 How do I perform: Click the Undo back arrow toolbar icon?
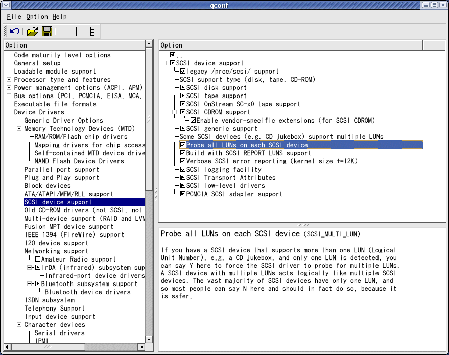[15, 31]
